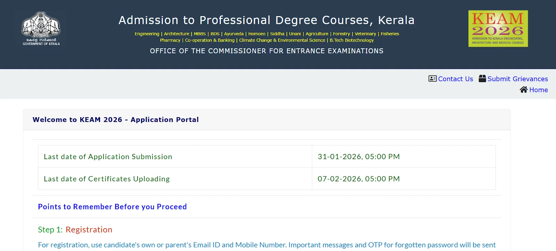Open the Submit Grievances link
This screenshot has height=251, width=556.
click(x=517, y=79)
